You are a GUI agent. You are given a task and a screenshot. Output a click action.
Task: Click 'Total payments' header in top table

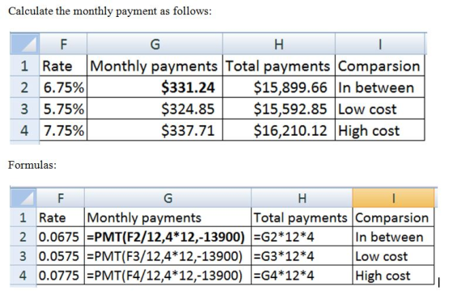tap(279, 65)
